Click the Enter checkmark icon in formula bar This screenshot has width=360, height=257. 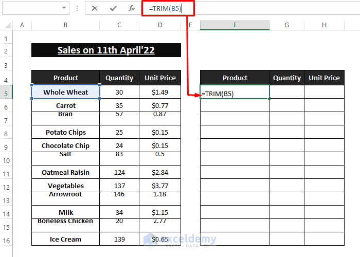pos(113,8)
